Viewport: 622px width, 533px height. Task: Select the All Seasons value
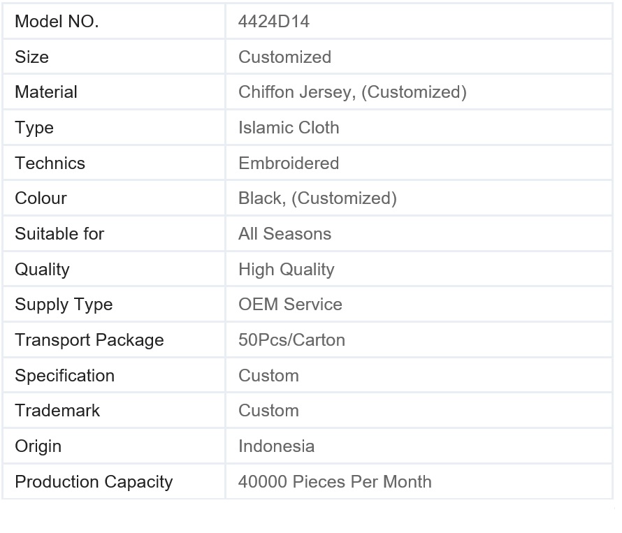[284, 234]
